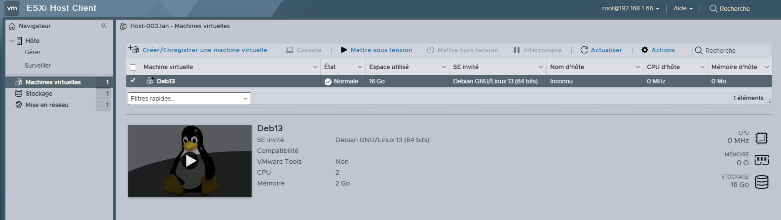Open the Aide menu

tap(683, 8)
